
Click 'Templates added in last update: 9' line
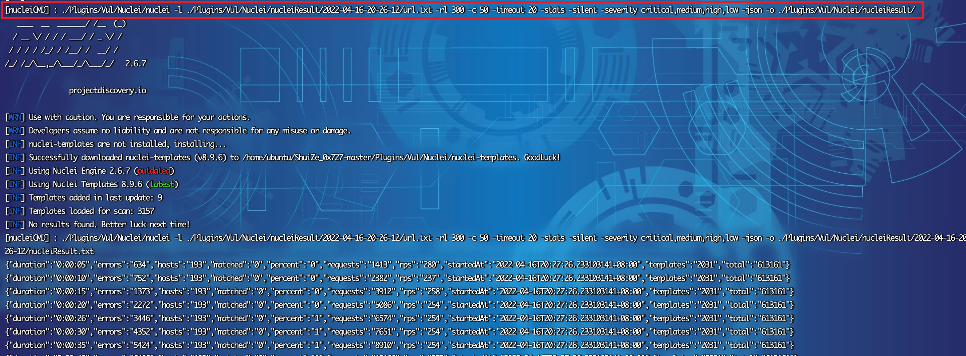point(84,198)
